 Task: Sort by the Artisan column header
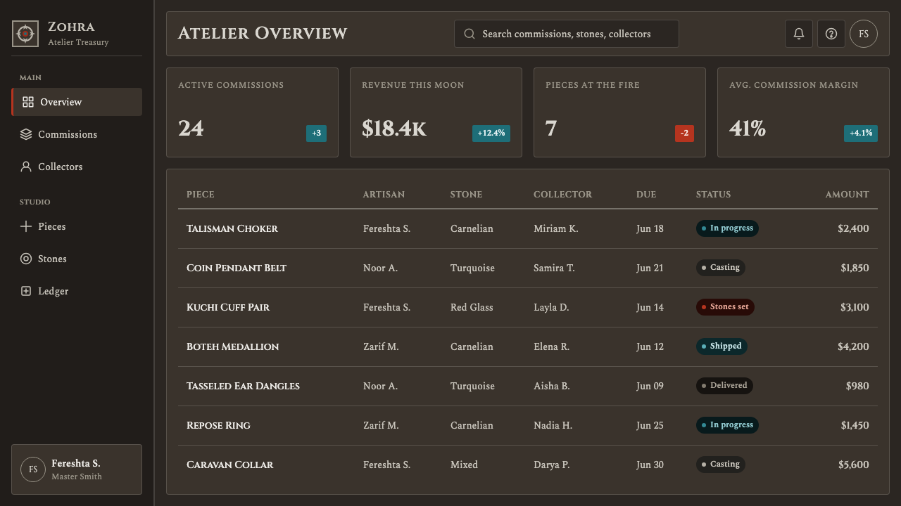(384, 195)
